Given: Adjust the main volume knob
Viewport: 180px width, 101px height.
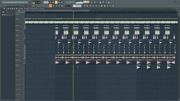Looking at the screenshot, I should [30, 2].
